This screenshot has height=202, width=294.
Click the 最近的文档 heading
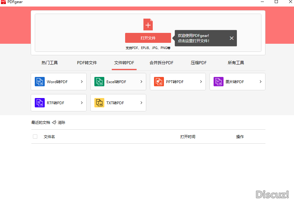[x=41, y=122]
